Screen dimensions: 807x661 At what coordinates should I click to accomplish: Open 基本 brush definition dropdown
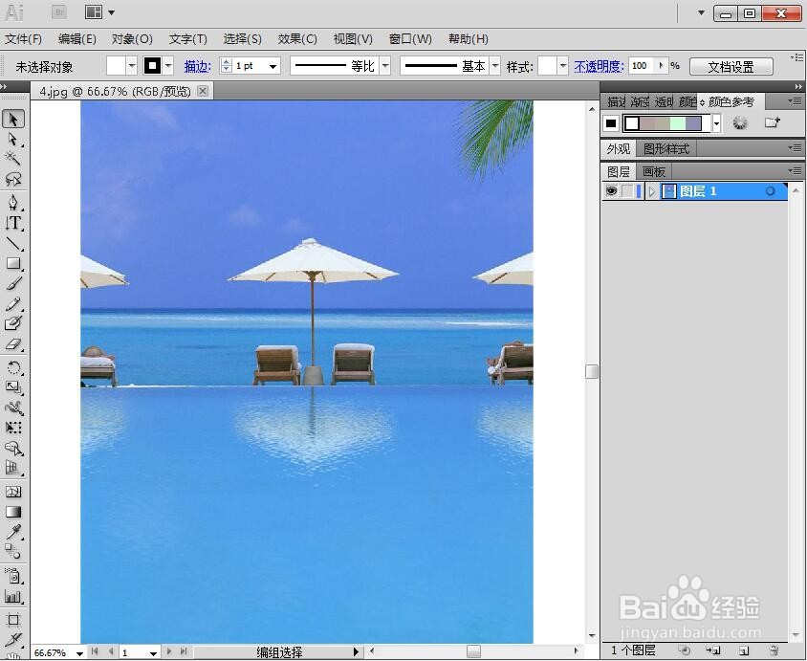tap(495, 66)
